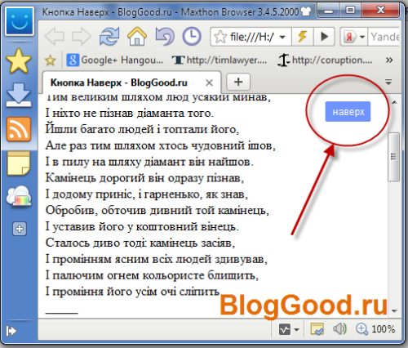Switch rendering engine lightning icon
Image resolution: width=408 pixels, height=348 pixels.
click(302, 37)
